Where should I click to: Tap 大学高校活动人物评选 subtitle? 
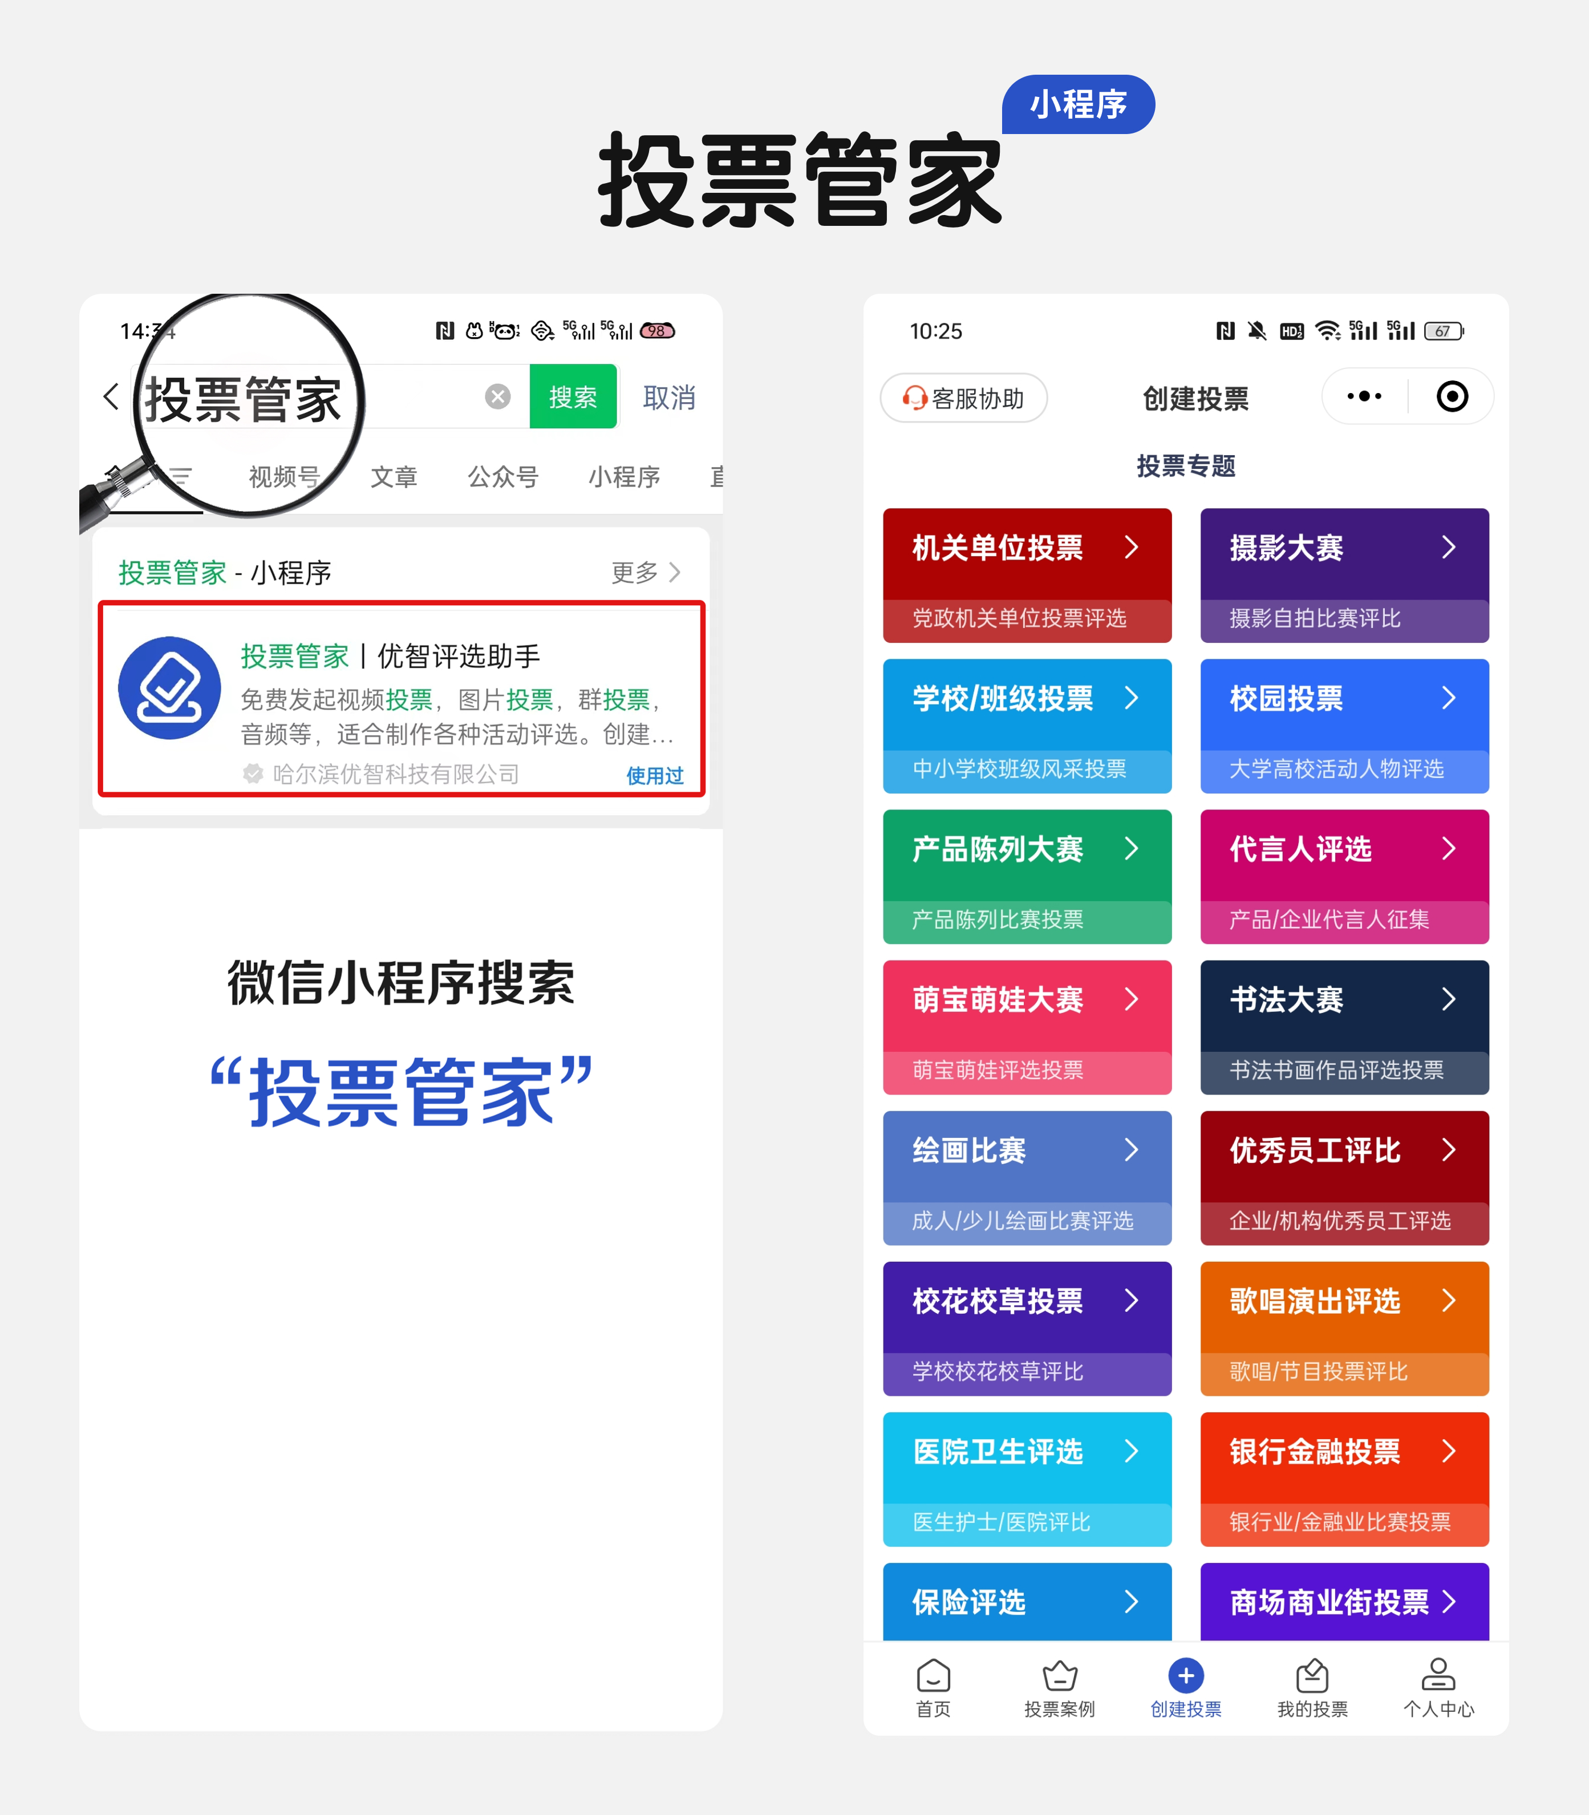(1336, 769)
